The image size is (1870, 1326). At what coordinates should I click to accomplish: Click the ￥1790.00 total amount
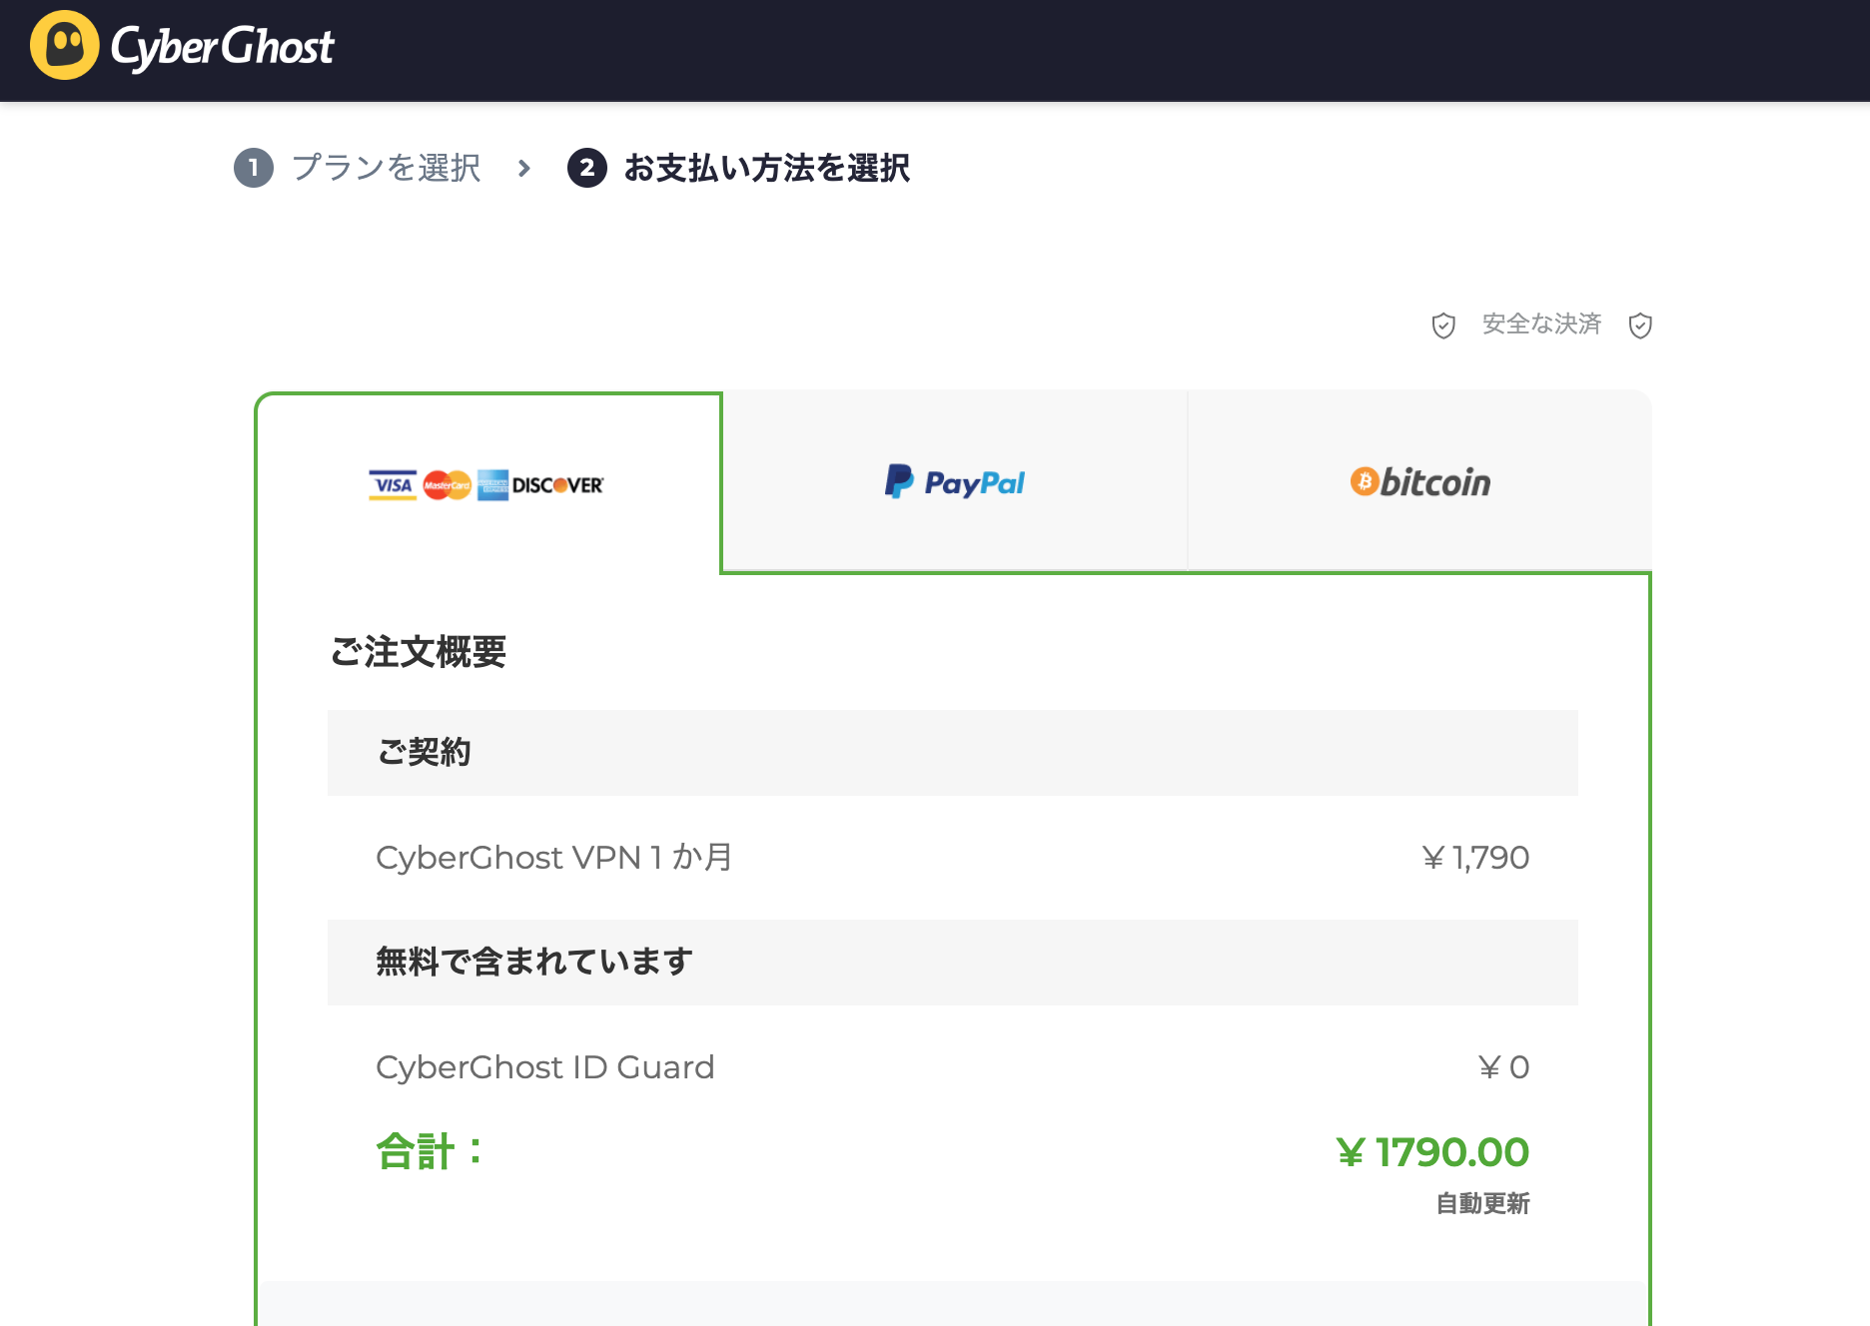[1432, 1152]
